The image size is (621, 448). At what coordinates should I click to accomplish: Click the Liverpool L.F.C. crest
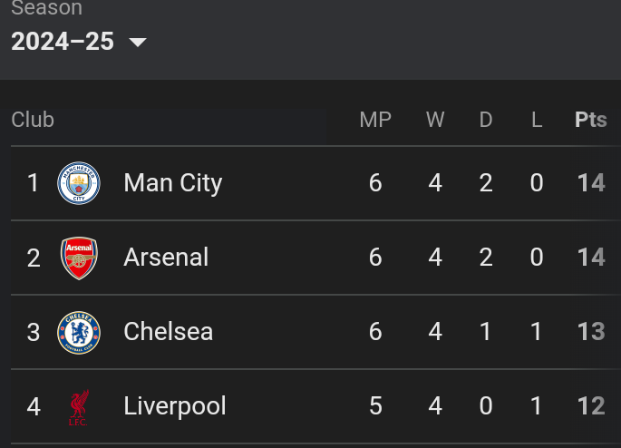pos(78,407)
